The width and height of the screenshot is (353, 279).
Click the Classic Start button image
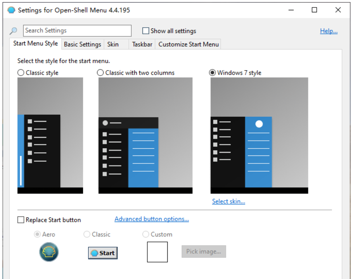(x=103, y=253)
